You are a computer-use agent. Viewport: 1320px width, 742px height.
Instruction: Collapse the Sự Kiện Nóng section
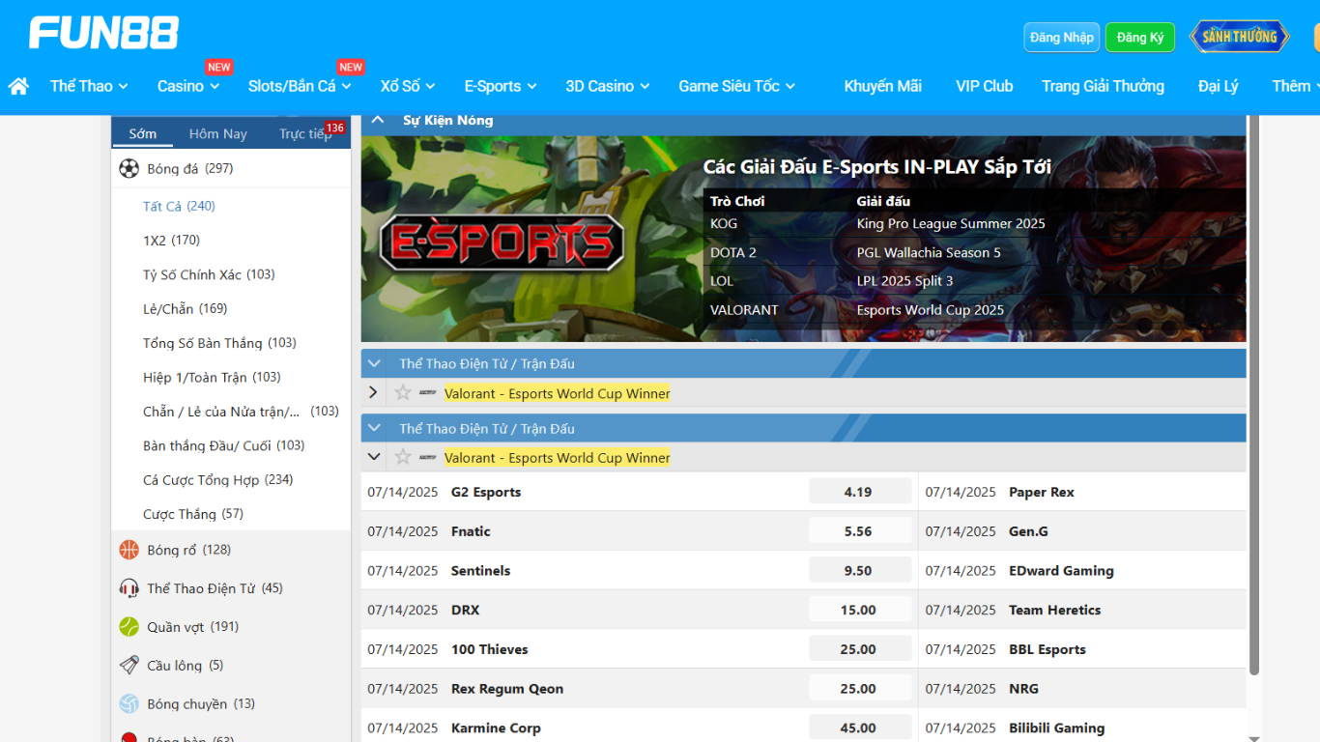pyautogui.click(x=375, y=120)
